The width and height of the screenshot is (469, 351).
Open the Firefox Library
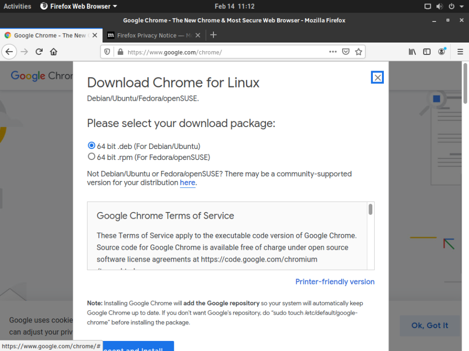pos(412,52)
